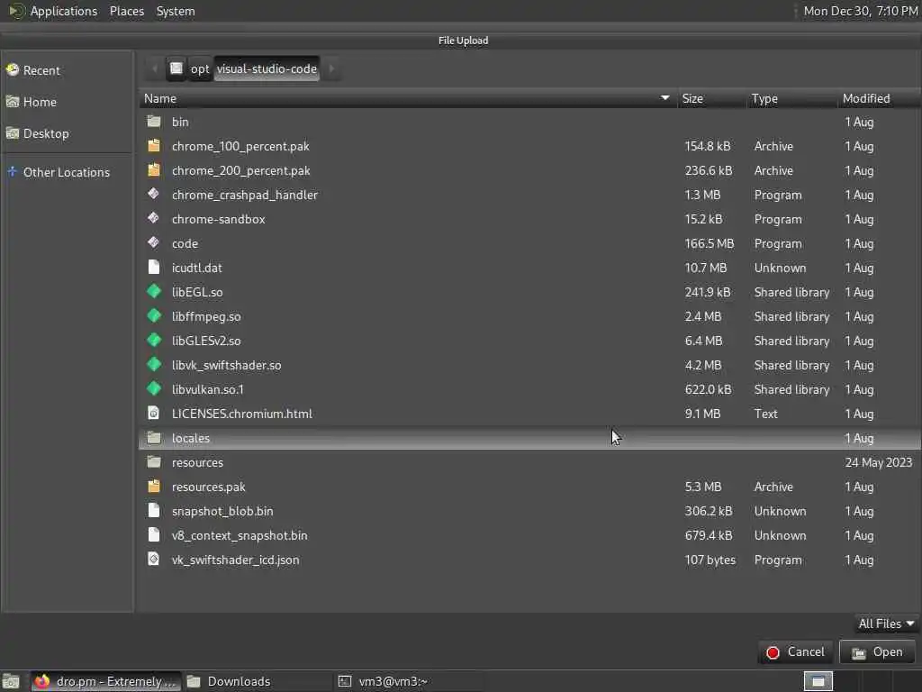
Task: Click the Open button
Action: [x=878, y=652]
